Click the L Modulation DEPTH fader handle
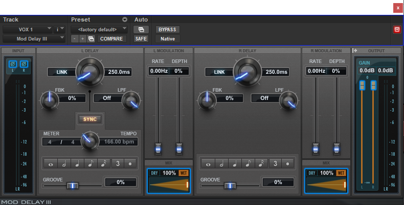Image resolution: width=404 pixels, height=205 pixels. pyautogui.click(x=179, y=149)
